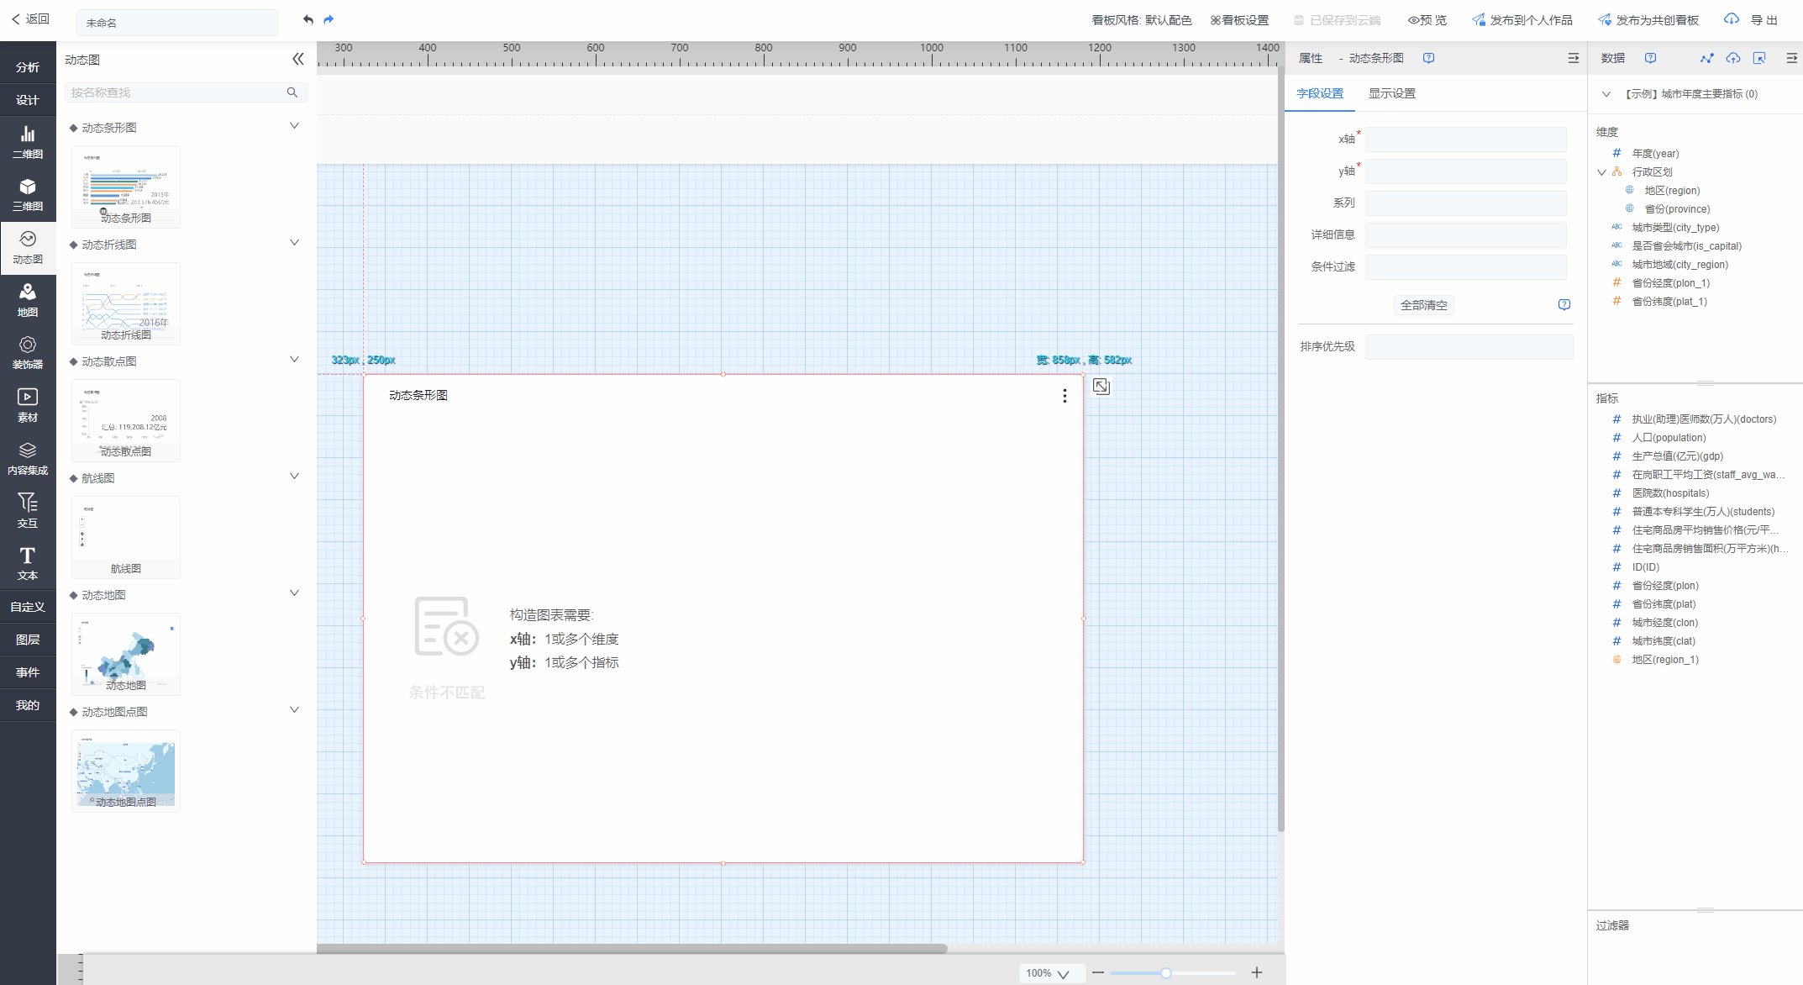Click the zoom slider handle at bottom
Image resolution: width=1803 pixels, height=985 pixels.
click(x=1166, y=973)
